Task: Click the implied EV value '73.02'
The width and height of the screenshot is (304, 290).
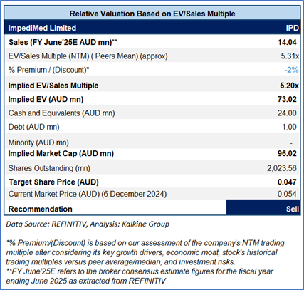Action: point(287,99)
